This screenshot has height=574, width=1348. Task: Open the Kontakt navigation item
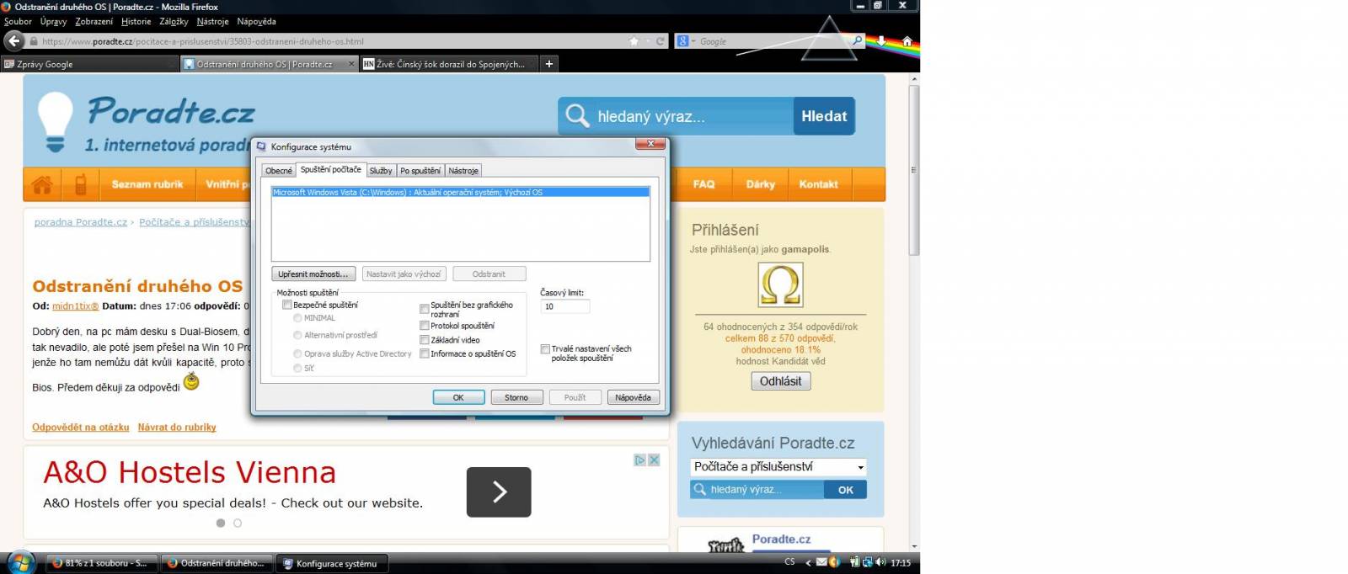pos(818,184)
